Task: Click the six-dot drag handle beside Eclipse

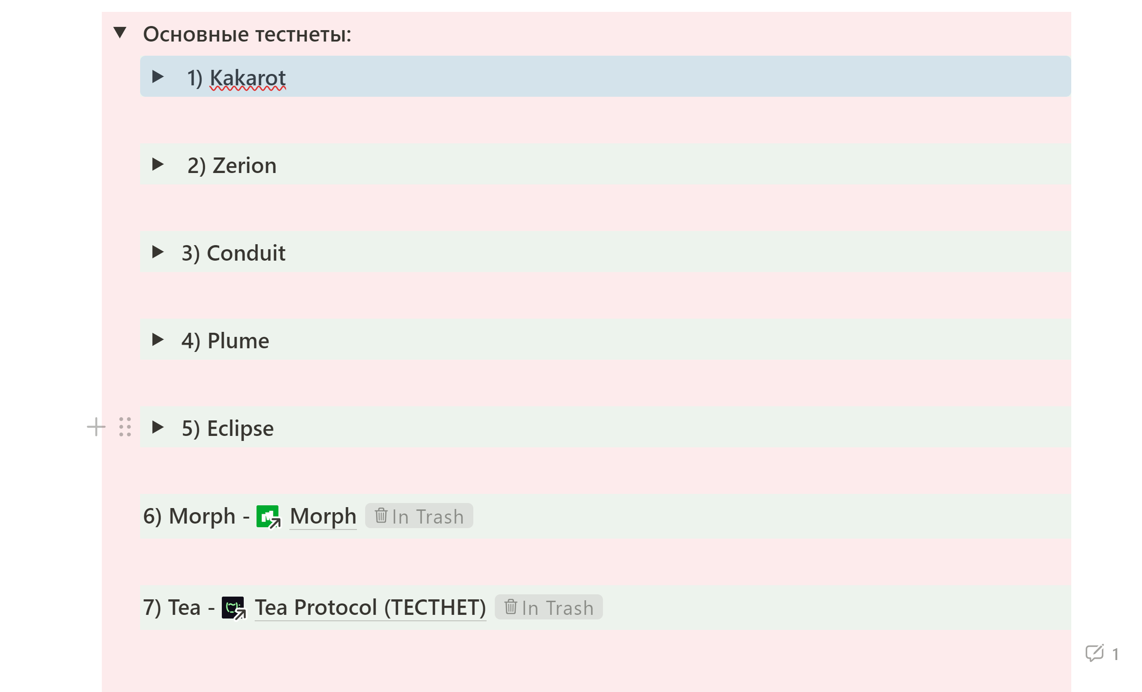Action: pos(125,427)
